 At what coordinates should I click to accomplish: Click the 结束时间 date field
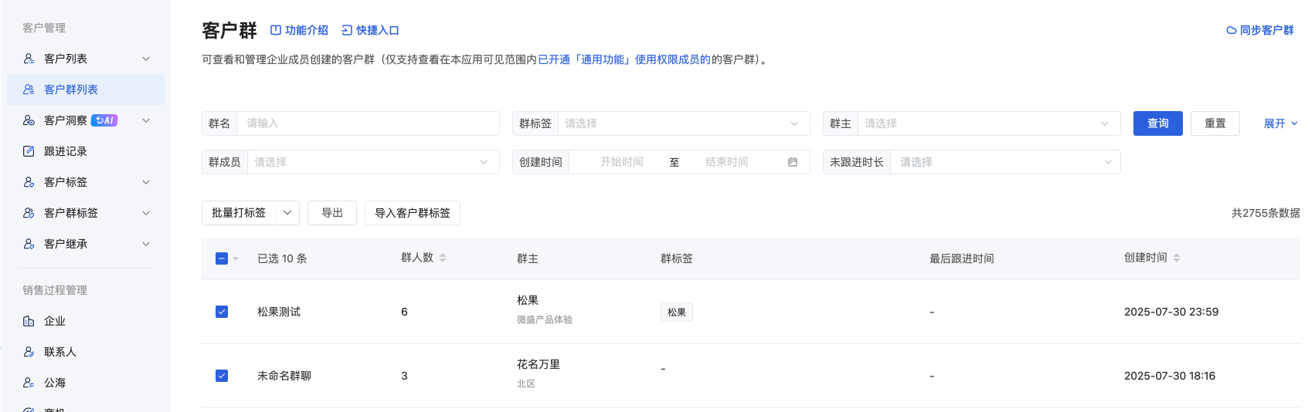tap(726, 162)
